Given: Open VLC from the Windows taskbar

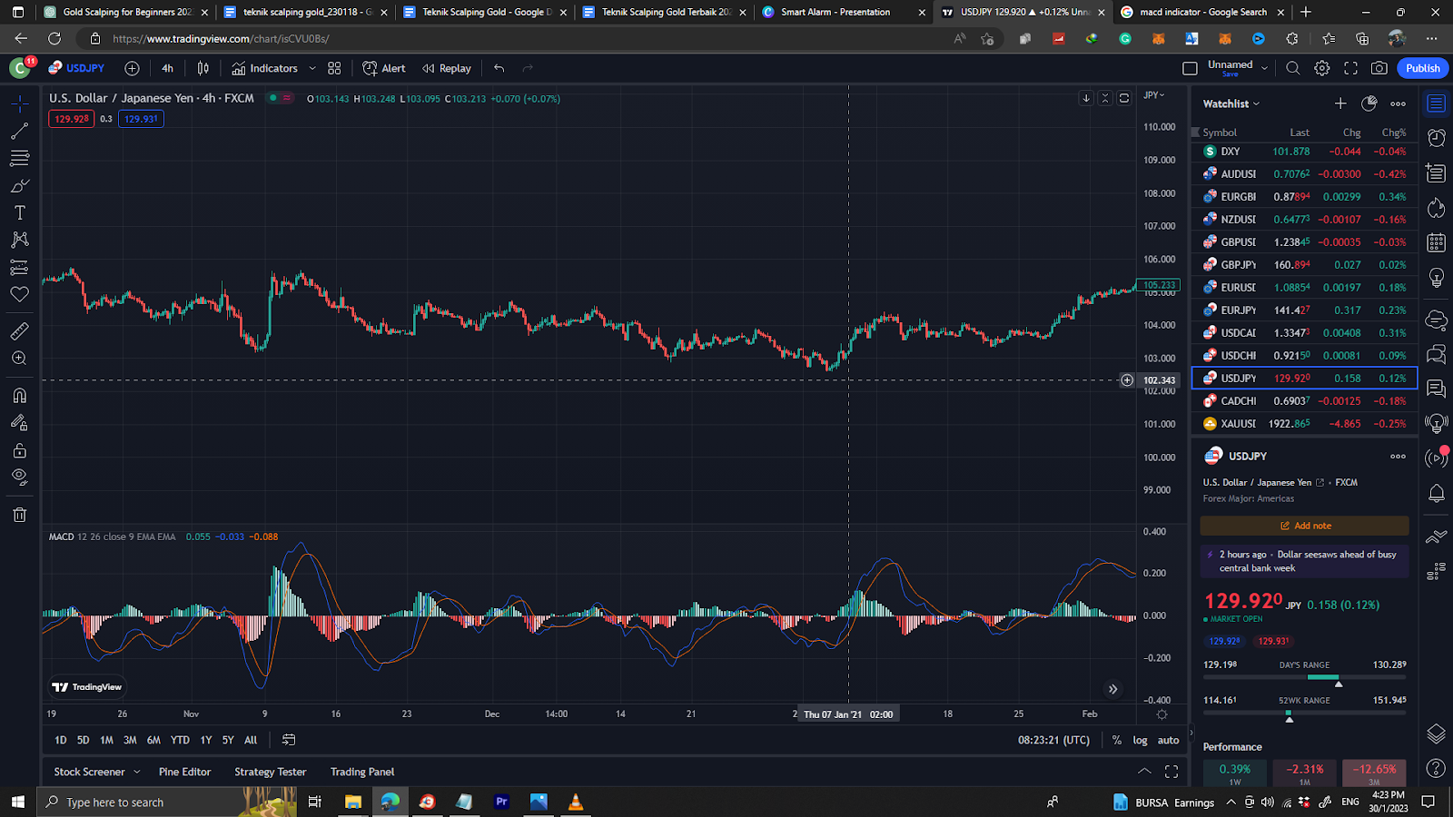Looking at the screenshot, I should [x=575, y=802].
